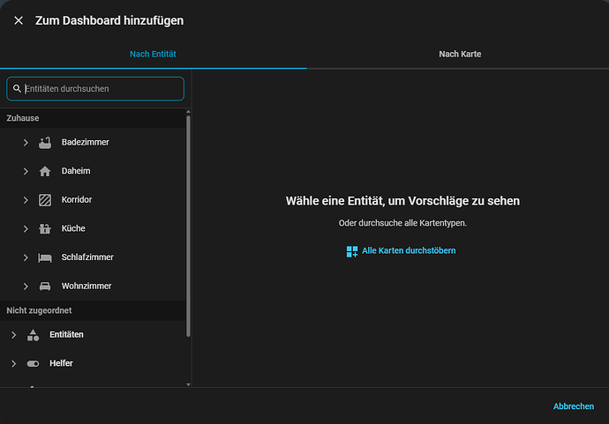Click the Wohnzimmer sofa icon
Viewport: 609px width, 424px height.
click(x=45, y=286)
